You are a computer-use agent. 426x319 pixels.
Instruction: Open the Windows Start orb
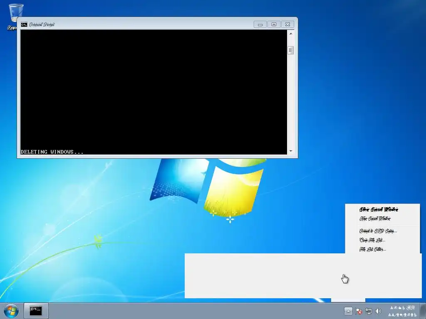coord(11,311)
